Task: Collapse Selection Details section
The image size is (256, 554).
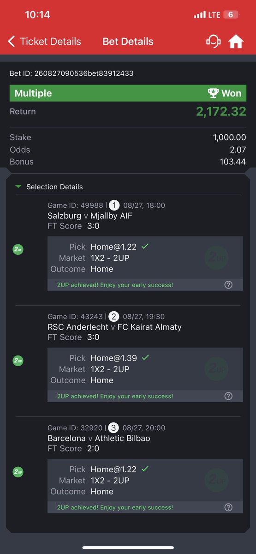Action: [x=49, y=187]
